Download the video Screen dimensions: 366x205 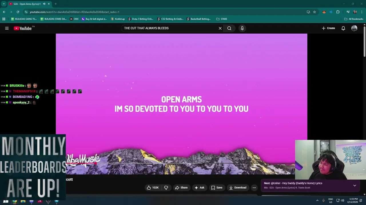pyautogui.click(x=238, y=188)
